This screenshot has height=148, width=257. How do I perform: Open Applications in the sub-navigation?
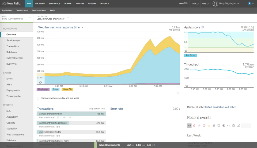(7, 10)
